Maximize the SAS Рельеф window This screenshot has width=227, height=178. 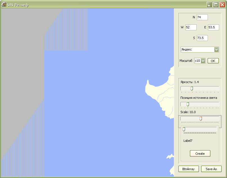point(216,5)
